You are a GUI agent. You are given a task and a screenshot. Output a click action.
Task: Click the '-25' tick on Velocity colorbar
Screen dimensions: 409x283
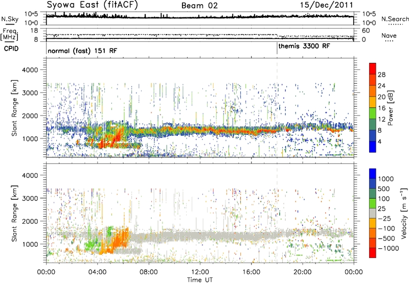point(384,218)
